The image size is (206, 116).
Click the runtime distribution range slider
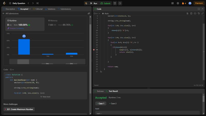pyautogui.click(x=47, y=62)
